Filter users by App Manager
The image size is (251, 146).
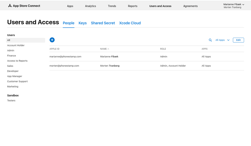tap(14, 76)
